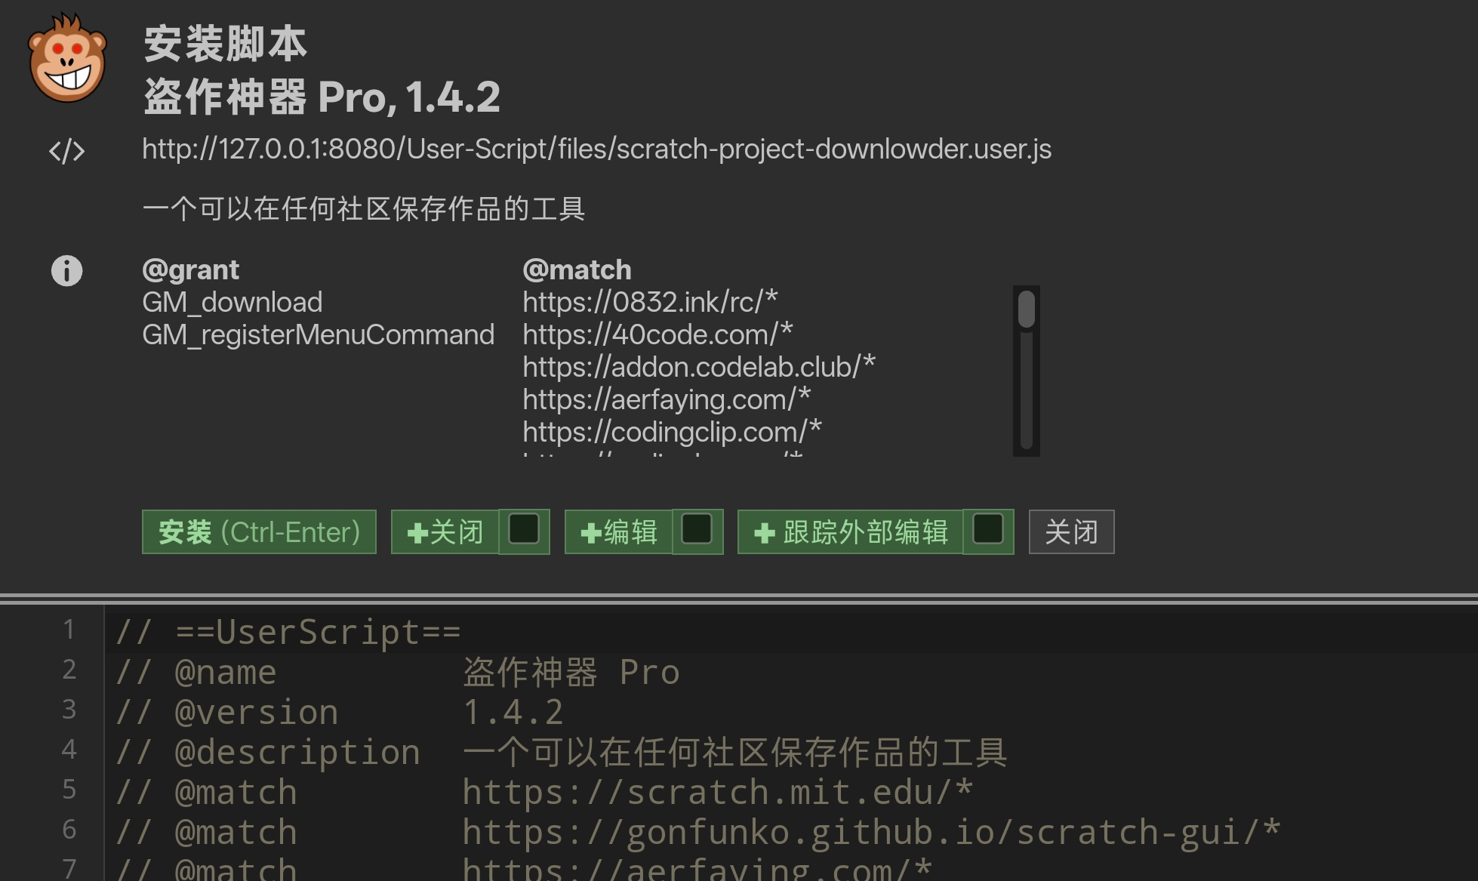Click the plain 关闭 button
The width and height of the screenshot is (1478, 881).
(1071, 532)
